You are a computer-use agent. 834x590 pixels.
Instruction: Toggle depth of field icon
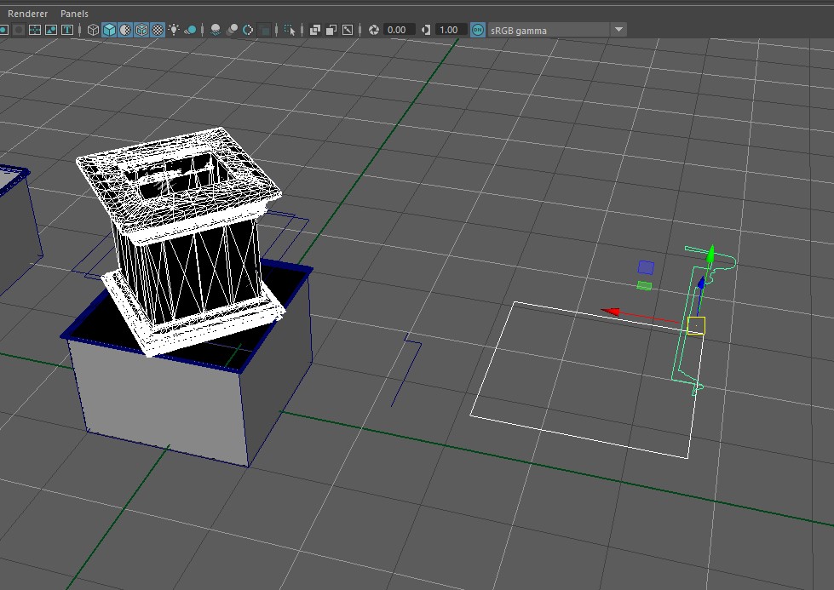[264, 30]
